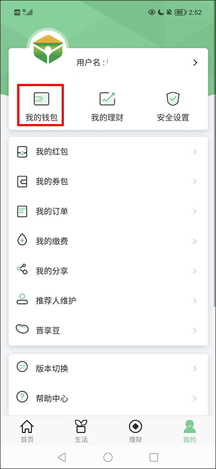Switch to 首页 home tab
The image size is (216, 469).
27,431
